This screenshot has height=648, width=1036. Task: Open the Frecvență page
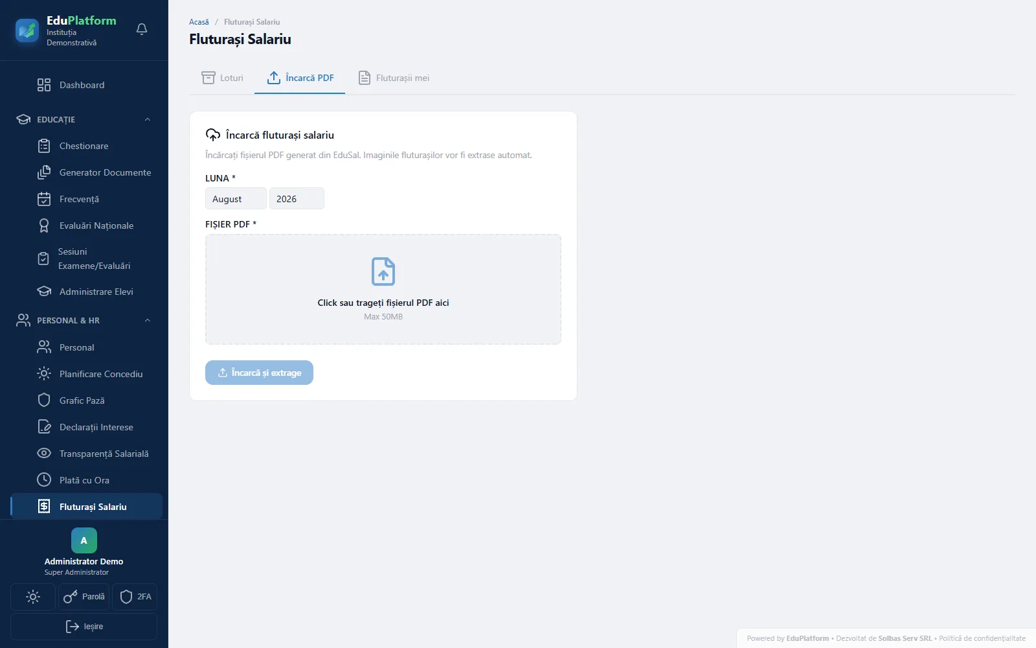pos(86,199)
